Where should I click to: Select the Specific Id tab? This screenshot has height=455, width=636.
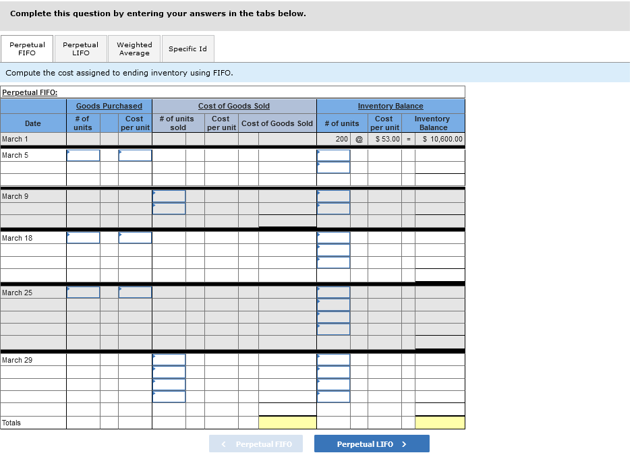pyautogui.click(x=187, y=48)
